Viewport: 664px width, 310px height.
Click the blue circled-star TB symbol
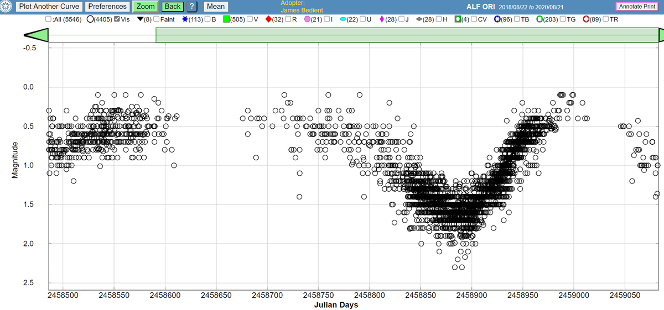click(497, 19)
